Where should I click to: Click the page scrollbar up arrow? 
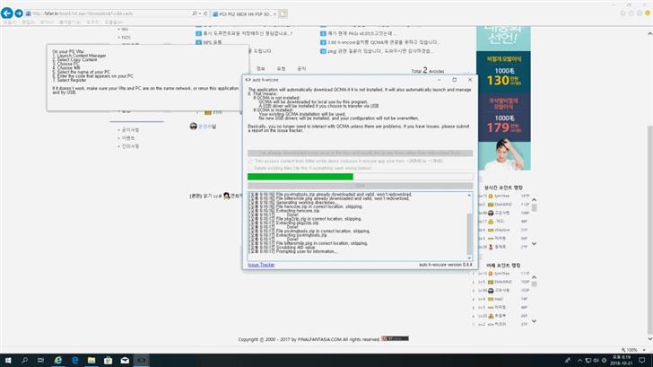[649, 33]
